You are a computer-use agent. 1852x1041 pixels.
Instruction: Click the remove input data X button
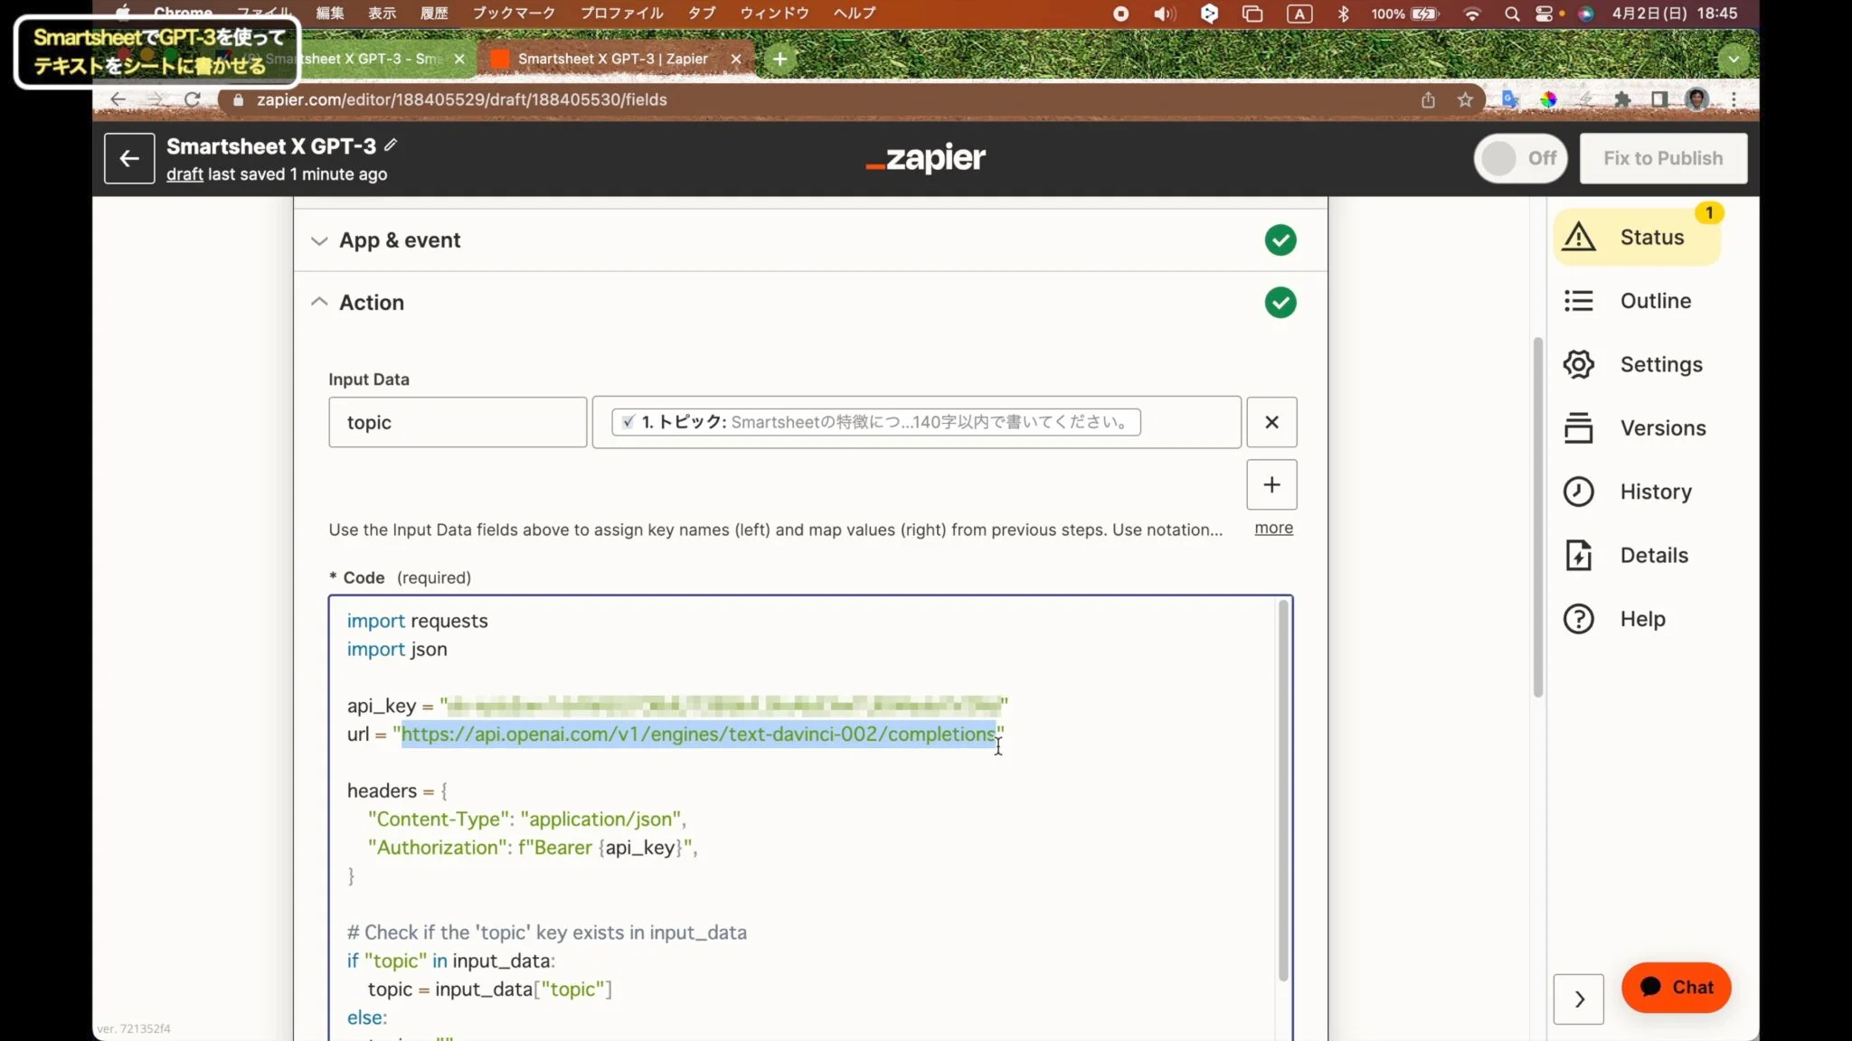click(x=1271, y=422)
